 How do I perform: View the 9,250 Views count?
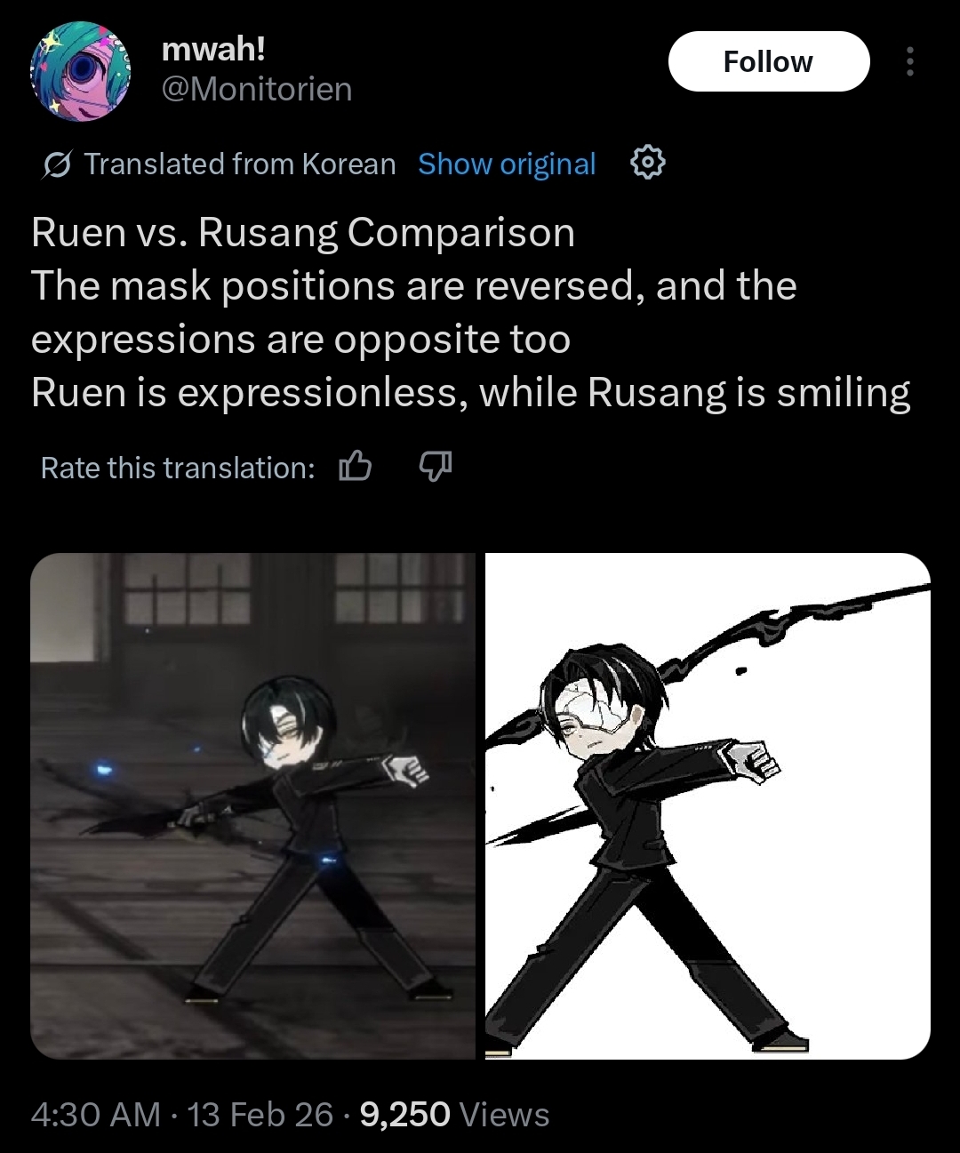point(454,1114)
